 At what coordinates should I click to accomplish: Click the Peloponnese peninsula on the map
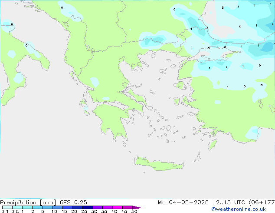112,121
